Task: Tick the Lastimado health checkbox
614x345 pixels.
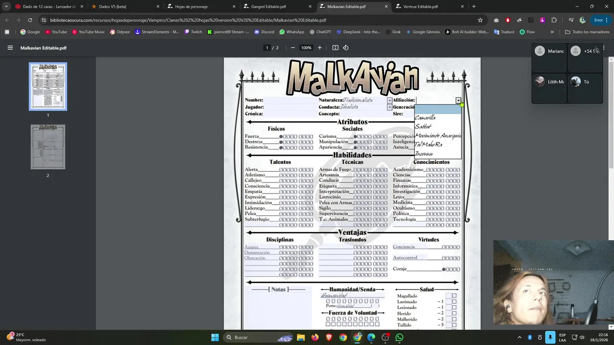Action: click(454, 302)
